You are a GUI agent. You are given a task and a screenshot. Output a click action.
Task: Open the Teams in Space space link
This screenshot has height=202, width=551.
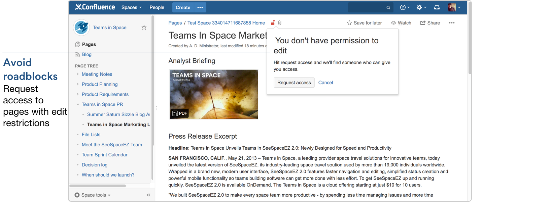110,28
